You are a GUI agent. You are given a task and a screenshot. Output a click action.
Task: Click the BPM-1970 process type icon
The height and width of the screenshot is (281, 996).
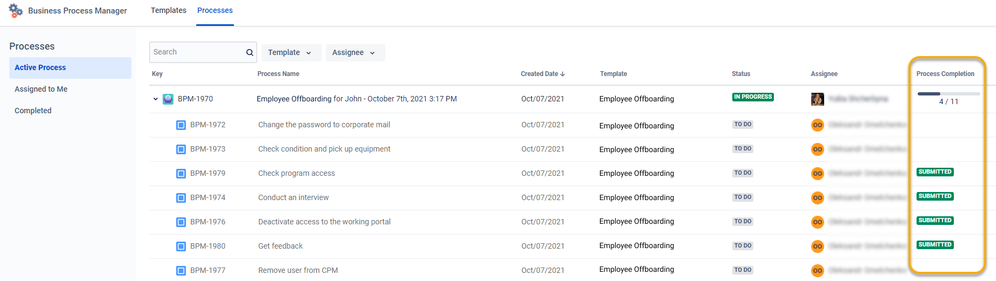coord(168,99)
